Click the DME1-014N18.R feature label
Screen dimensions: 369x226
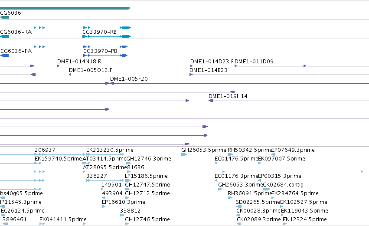[79, 62]
